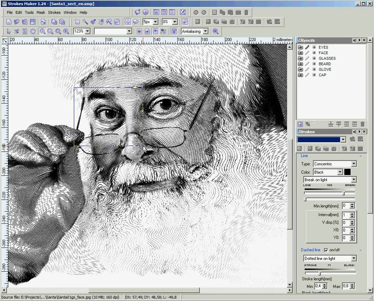Open the Strokes menu
This screenshot has width=374, height=301.
(x=54, y=12)
